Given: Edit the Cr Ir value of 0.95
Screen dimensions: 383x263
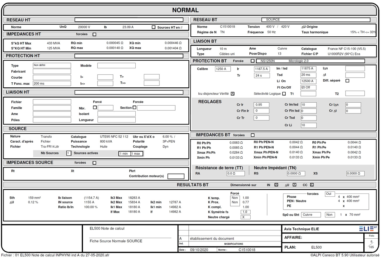Looking at the screenshot, I should coord(261,105).
